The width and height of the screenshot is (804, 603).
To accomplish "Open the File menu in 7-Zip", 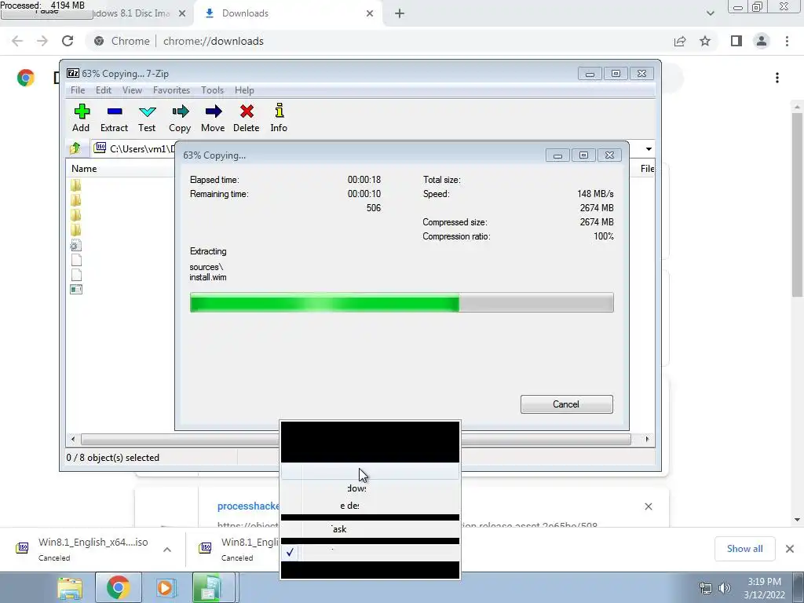I will pyautogui.click(x=78, y=90).
